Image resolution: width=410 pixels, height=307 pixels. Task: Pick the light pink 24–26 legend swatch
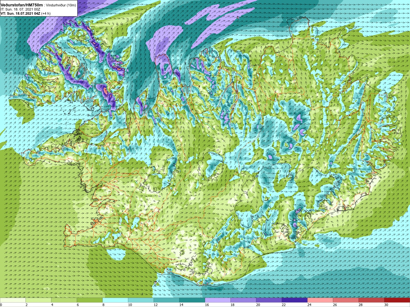coord(320,300)
